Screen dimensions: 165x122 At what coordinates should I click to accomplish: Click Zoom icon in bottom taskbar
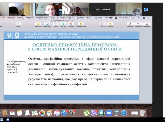point(8,120)
